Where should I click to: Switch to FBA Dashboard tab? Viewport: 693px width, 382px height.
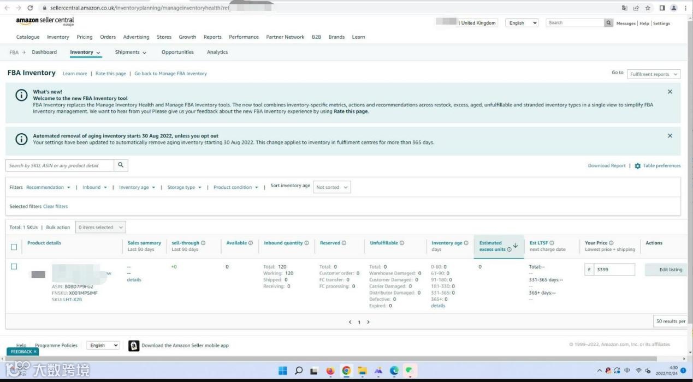(x=44, y=52)
